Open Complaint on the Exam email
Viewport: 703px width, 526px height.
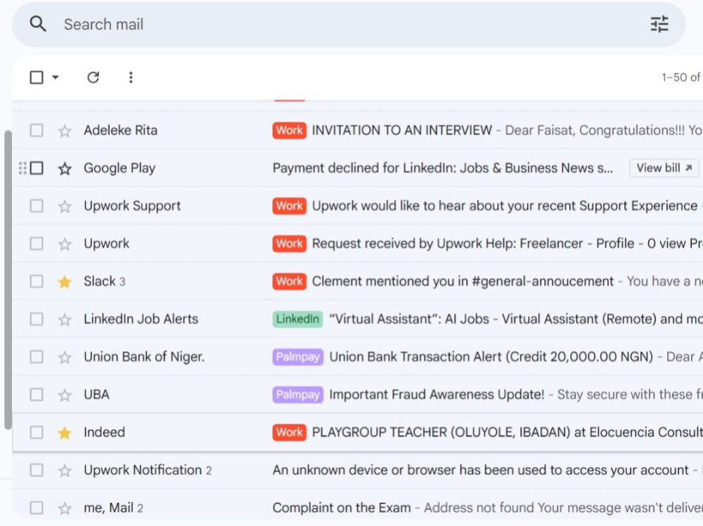(342, 508)
